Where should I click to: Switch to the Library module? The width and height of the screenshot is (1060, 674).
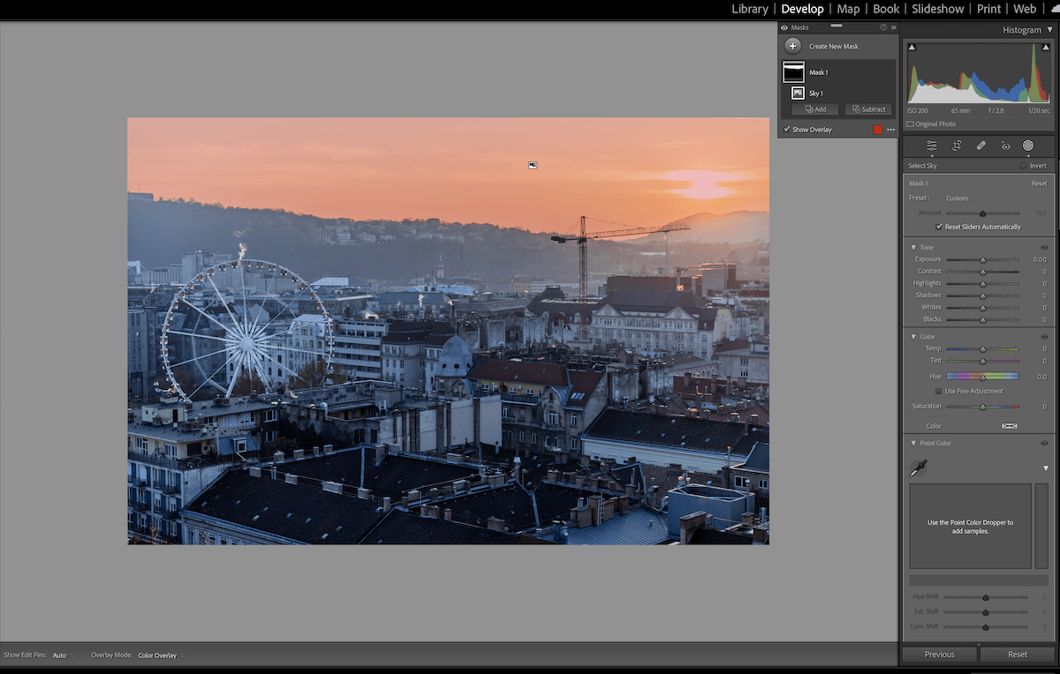pyautogui.click(x=750, y=9)
